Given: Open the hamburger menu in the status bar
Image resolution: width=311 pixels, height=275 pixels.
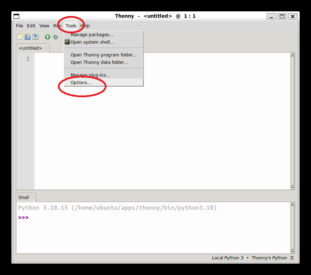Looking at the screenshot, I should 292,258.
